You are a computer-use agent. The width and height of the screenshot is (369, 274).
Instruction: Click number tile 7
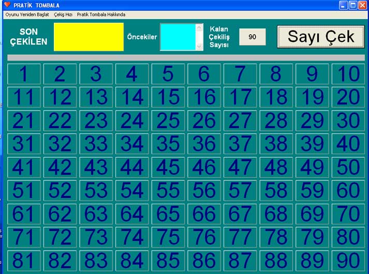(x=240, y=74)
